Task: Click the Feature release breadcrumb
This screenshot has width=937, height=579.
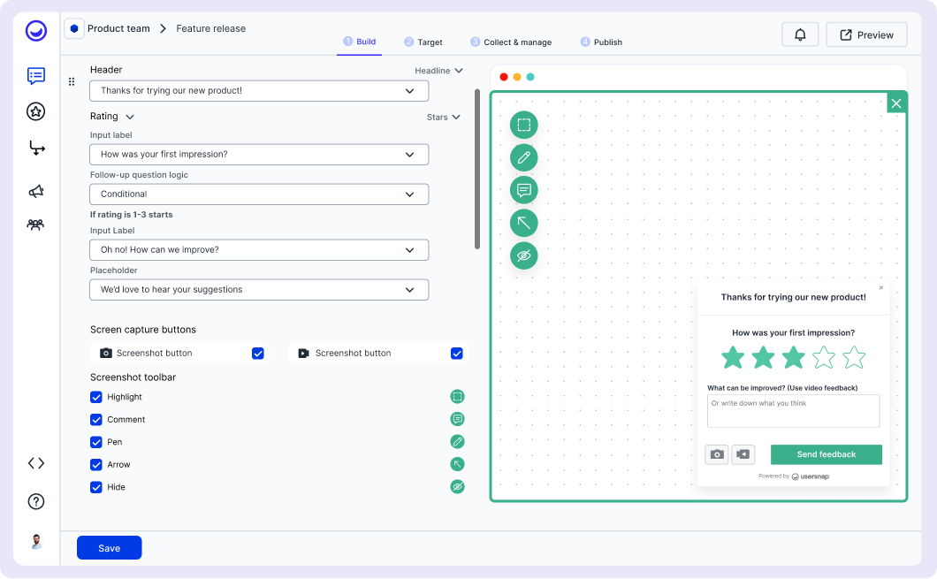Action: tap(211, 28)
